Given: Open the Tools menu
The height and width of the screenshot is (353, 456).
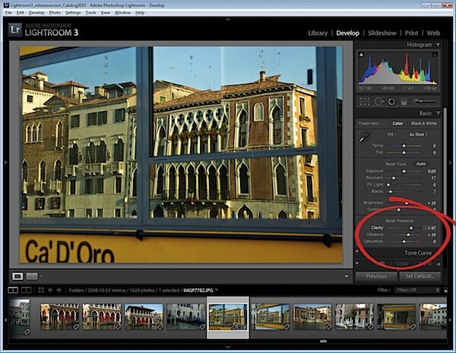Looking at the screenshot, I should [x=90, y=13].
